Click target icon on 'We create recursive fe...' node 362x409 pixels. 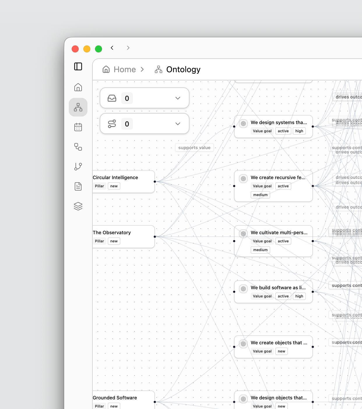click(x=243, y=179)
